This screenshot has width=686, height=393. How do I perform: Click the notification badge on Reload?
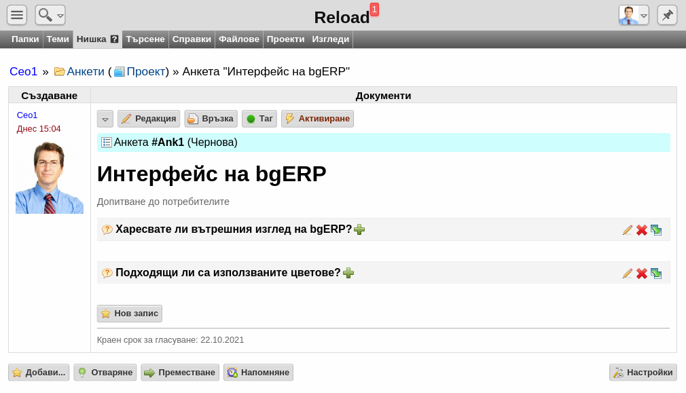374,10
